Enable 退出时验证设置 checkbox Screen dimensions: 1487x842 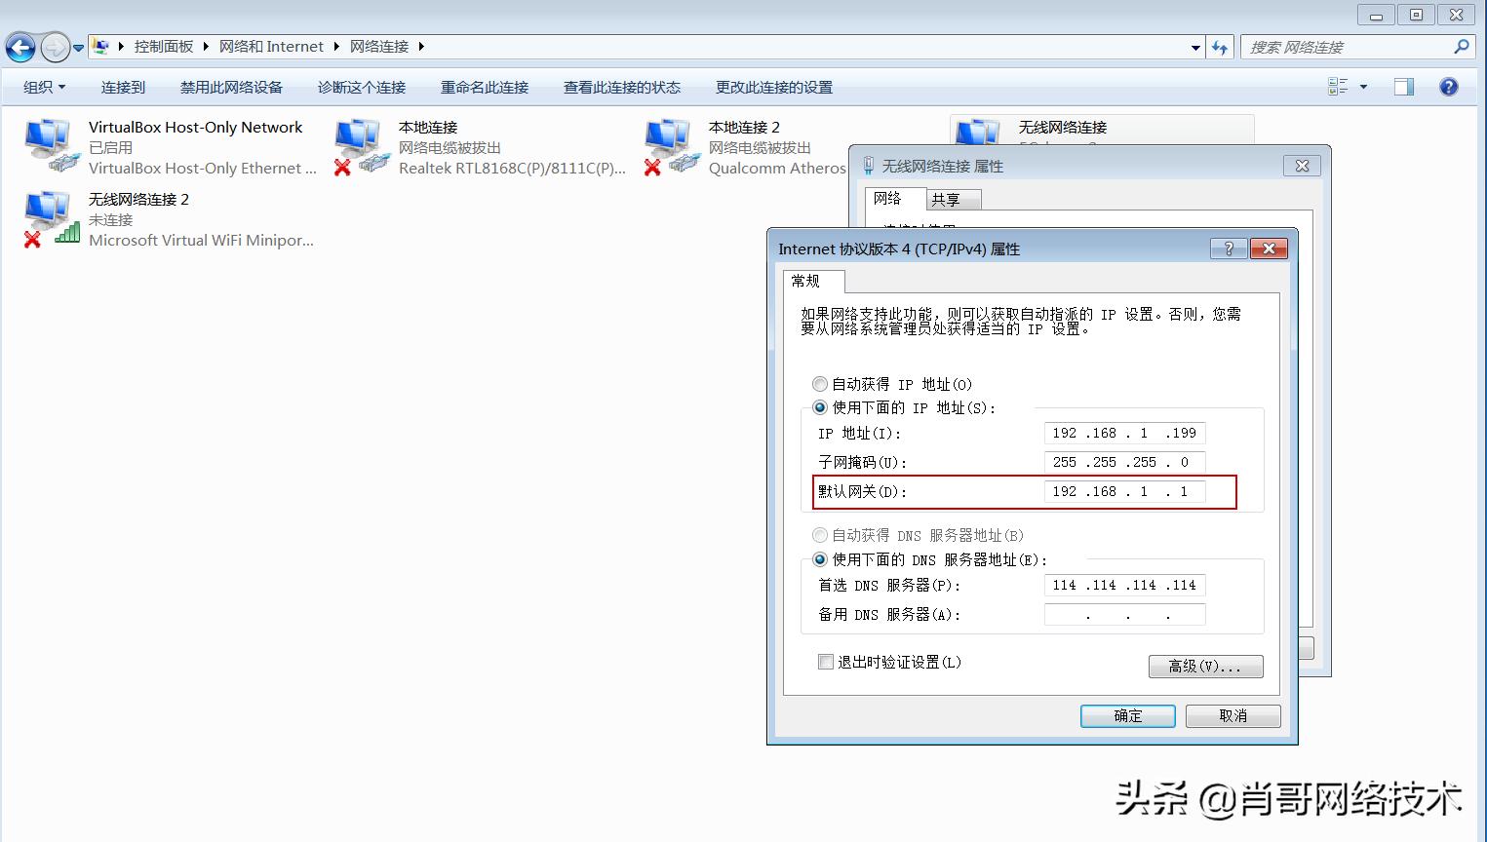[825, 662]
